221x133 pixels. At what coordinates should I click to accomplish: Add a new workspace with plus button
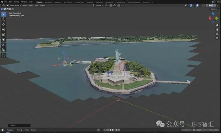point(152,2)
